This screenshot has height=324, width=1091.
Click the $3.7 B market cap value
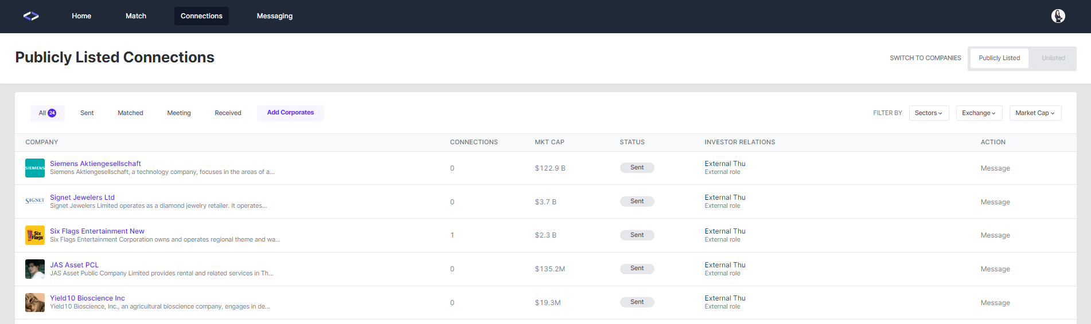(545, 202)
